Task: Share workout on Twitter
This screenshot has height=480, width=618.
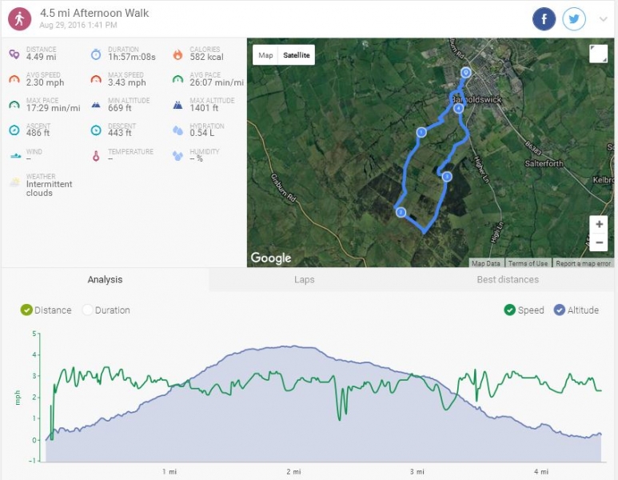Action: point(574,18)
